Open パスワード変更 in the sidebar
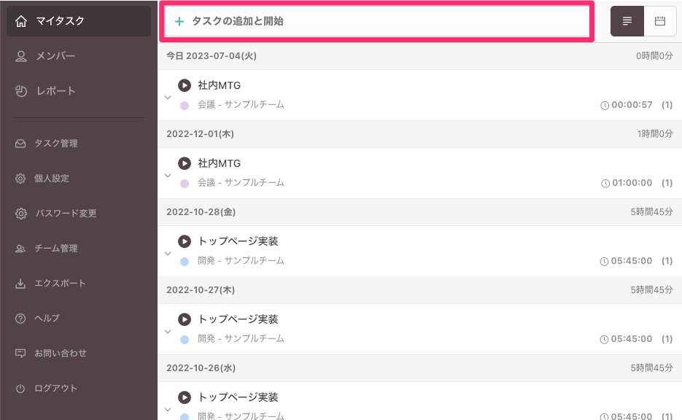Screen dimensions: 682x420 [66, 214]
